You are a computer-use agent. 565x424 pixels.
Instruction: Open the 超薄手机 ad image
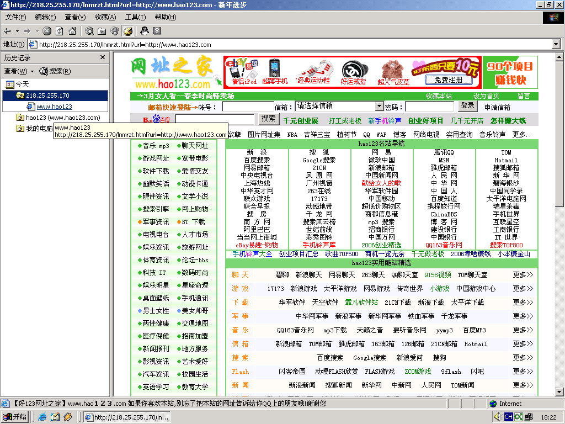pos(275,72)
